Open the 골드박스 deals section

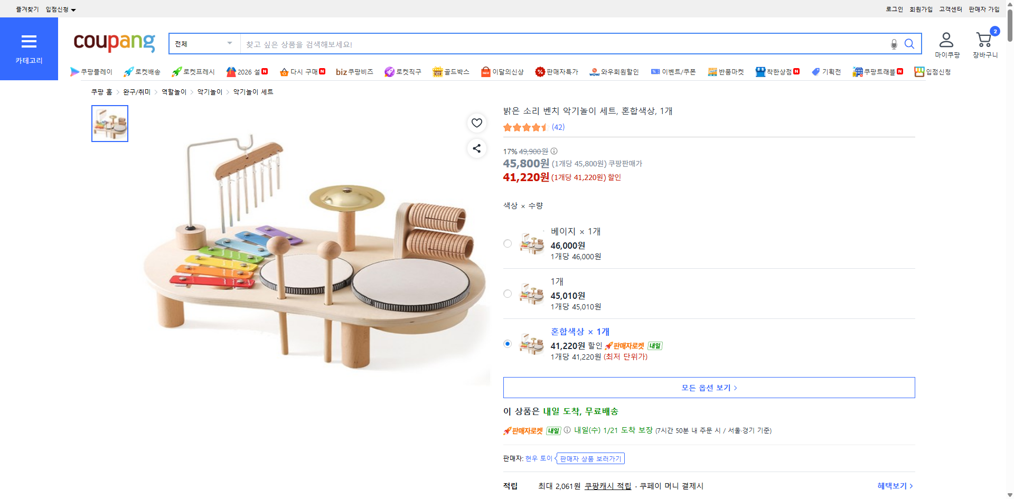point(450,72)
